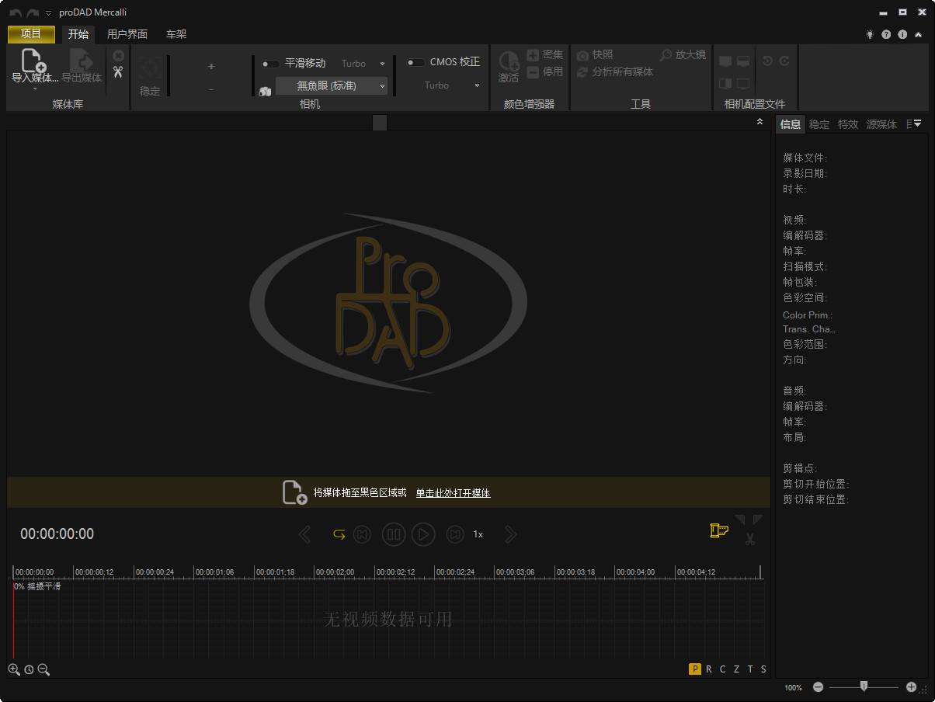Click the Activate (激活) color enhancer icon
Image resolution: width=935 pixels, height=702 pixels.
509,62
